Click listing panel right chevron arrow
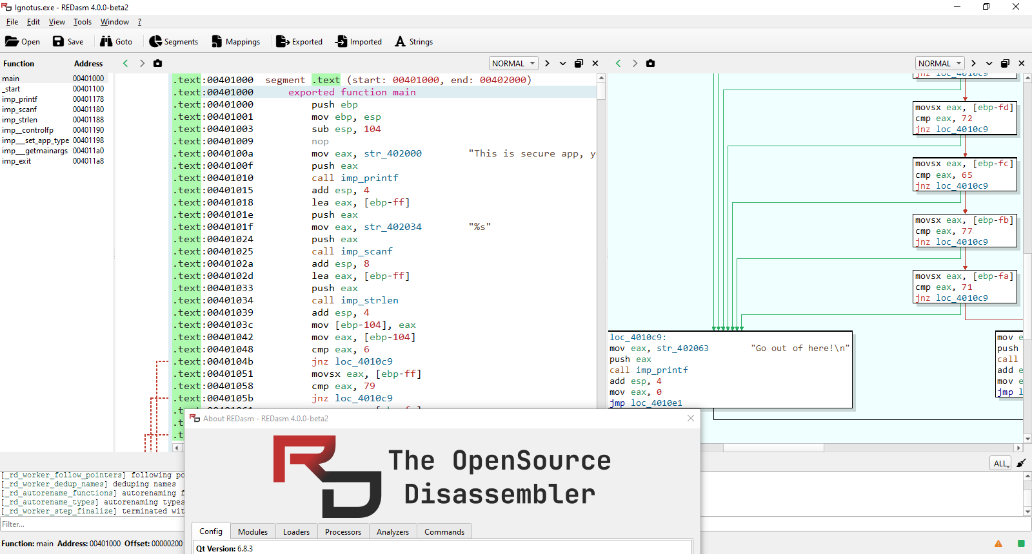The image size is (1032, 554). coord(547,63)
